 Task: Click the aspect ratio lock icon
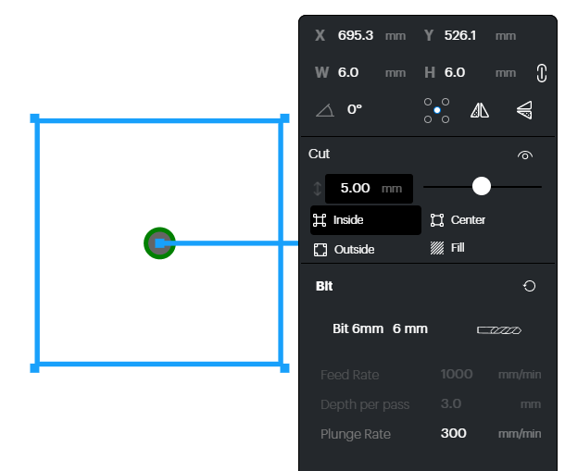(x=542, y=73)
